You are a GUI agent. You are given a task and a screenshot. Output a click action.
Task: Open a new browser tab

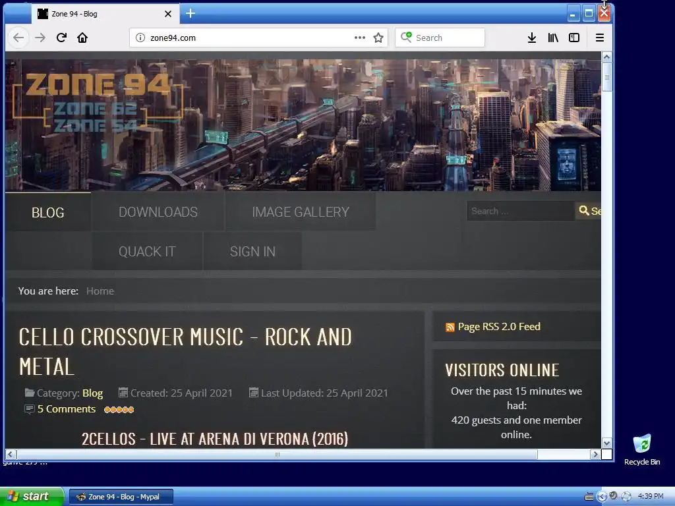(x=191, y=13)
